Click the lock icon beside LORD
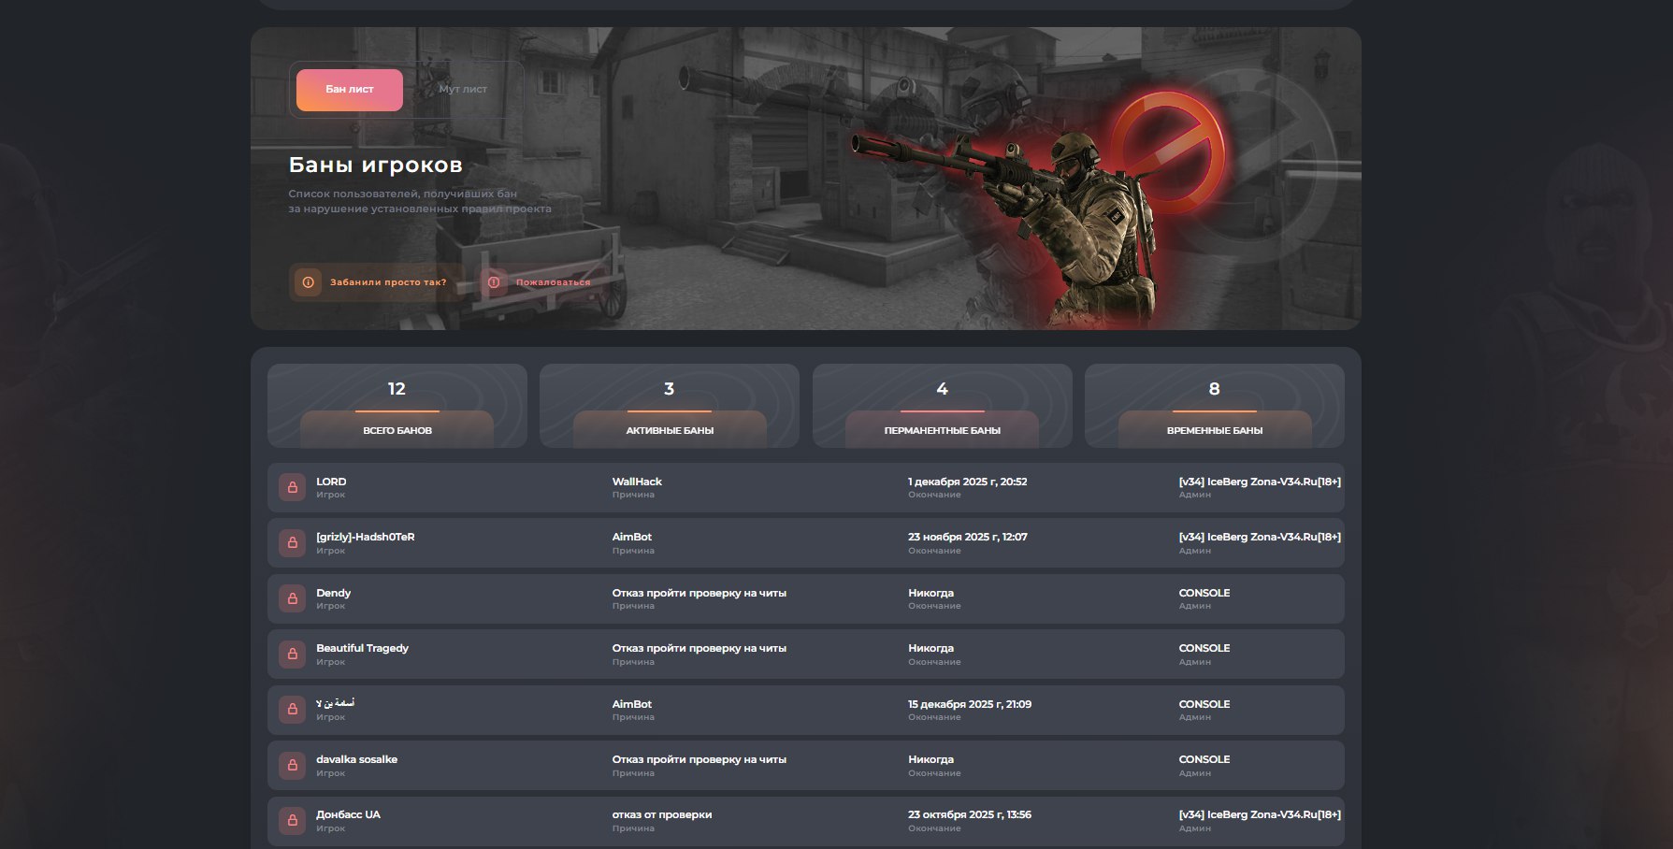The height and width of the screenshot is (849, 1673). coord(292,487)
